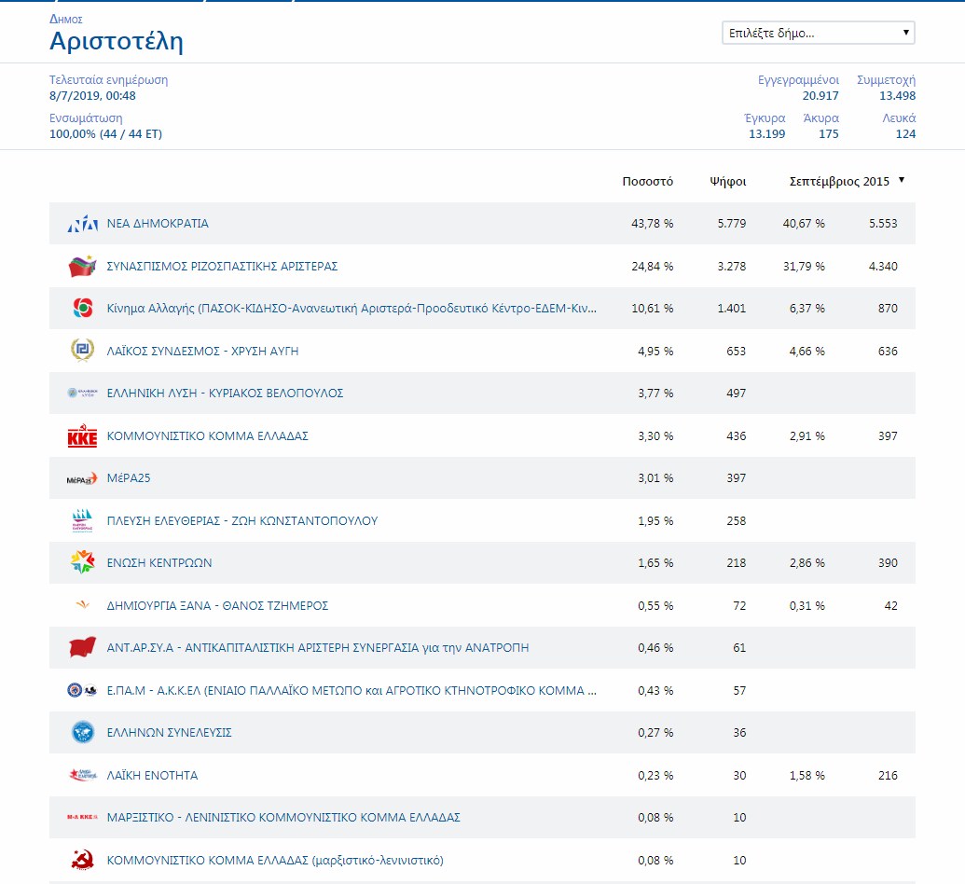Open the ΝΕΑ ΔΗΜΟΚΡΑΤΙΑ party link

tap(158, 224)
